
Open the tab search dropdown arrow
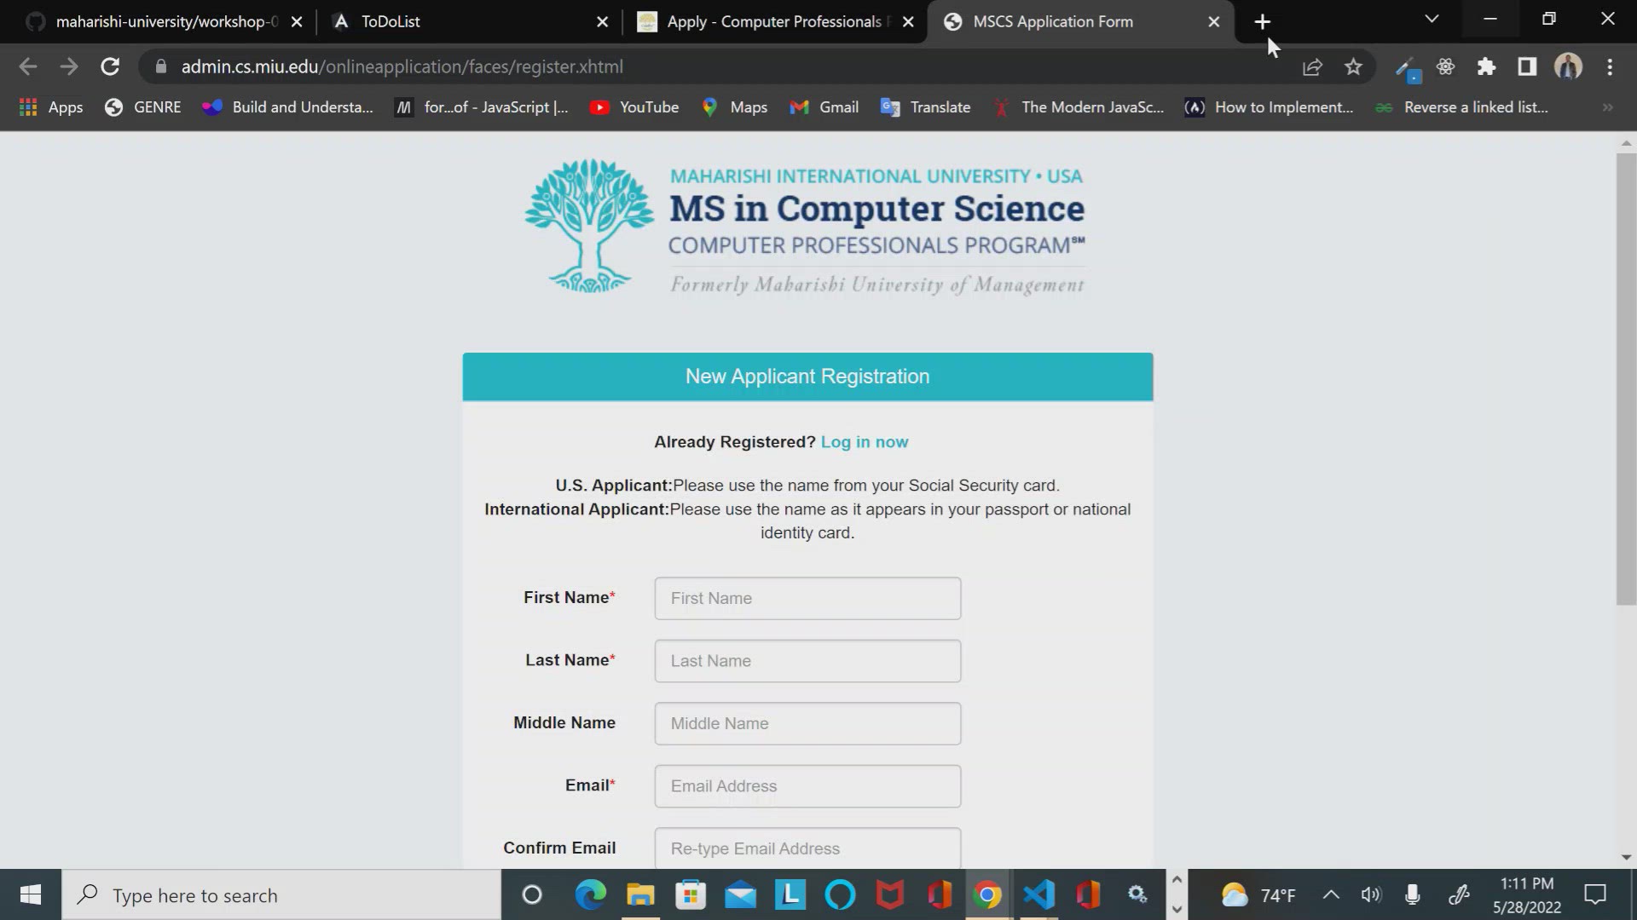click(x=1432, y=19)
